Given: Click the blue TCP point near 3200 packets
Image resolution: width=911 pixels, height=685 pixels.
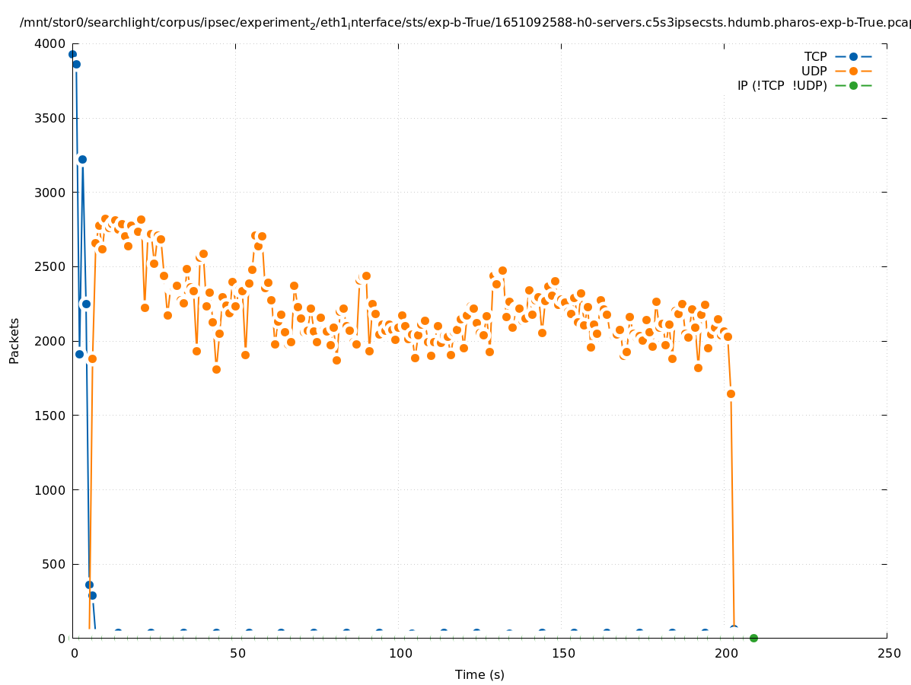Looking at the screenshot, I should click(x=82, y=159).
